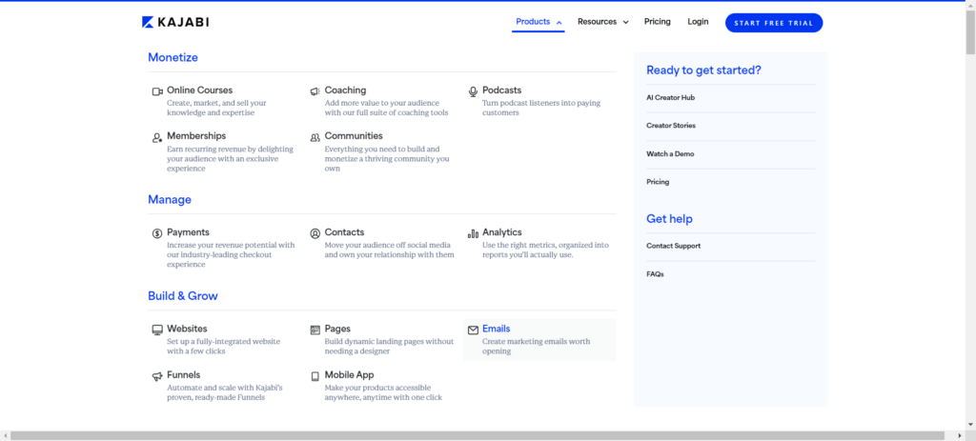The width and height of the screenshot is (976, 441).
Task: Click the Kajabi logo icon
Action: pyautogui.click(x=148, y=23)
